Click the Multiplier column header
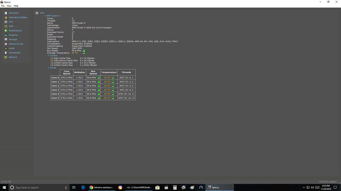341x191 pixels. coord(80,72)
